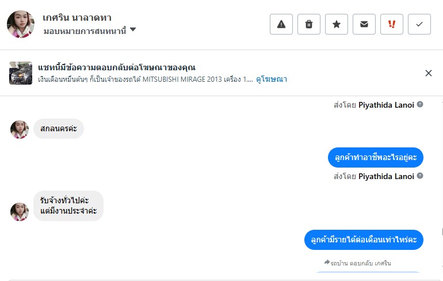Dismiss the ad reply banner
The width and height of the screenshot is (443, 281).
(x=429, y=73)
